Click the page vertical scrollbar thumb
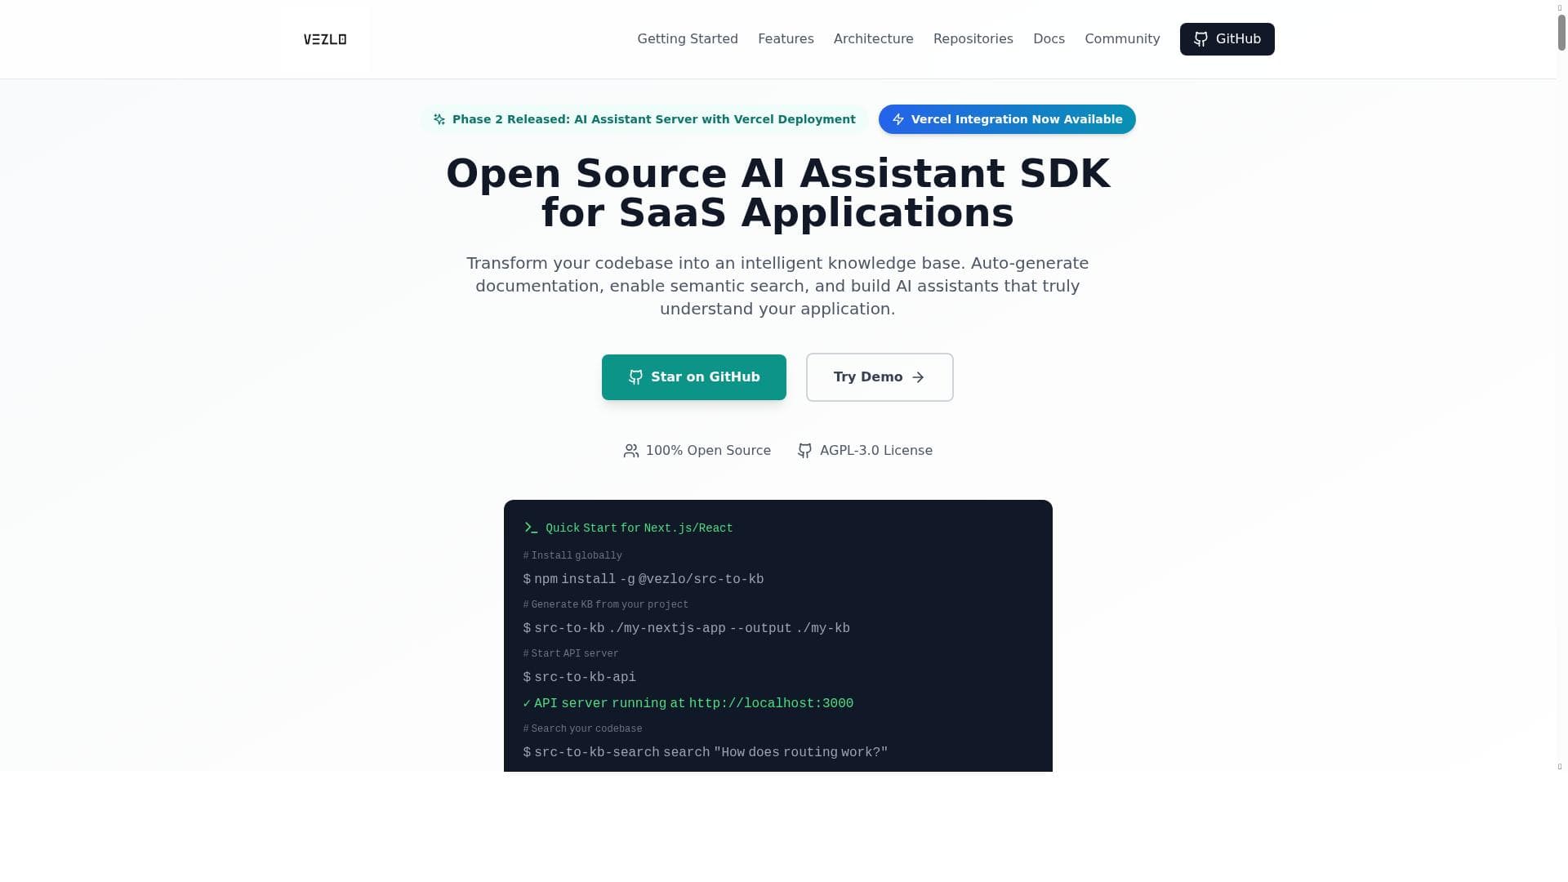This screenshot has height=882, width=1568. coord(1561,33)
